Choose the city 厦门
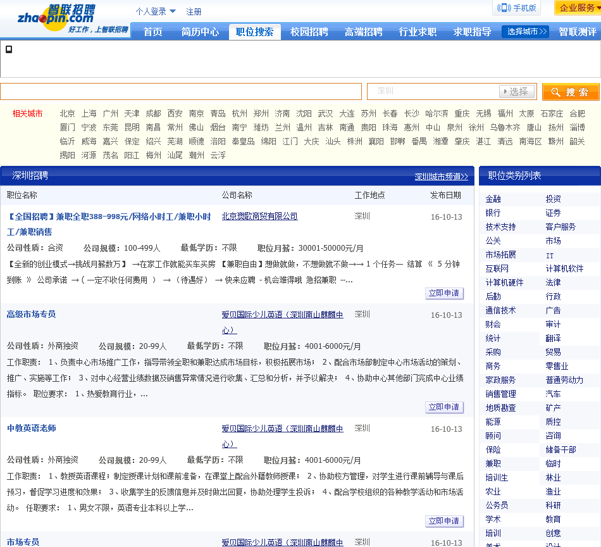Viewport: 601px width, 547px height. click(x=67, y=127)
